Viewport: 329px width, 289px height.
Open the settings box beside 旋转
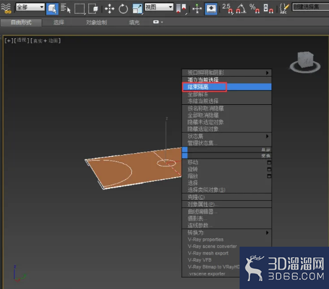click(x=269, y=169)
